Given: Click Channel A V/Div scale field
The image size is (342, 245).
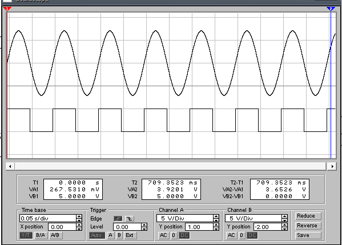Looking at the screenshot, I should click(185, 218).
